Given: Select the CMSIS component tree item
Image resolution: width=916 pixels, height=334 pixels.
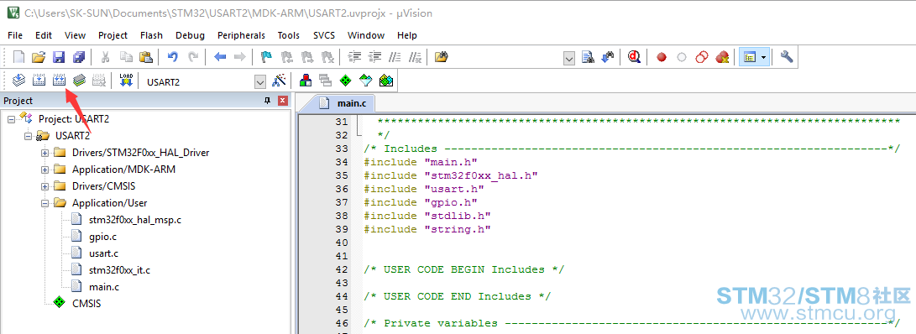Looking at the screenshot, I should click(86, 304).
